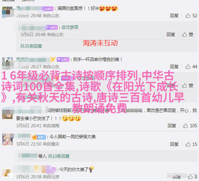Like the comment with 44 likes
Image resolution: width=199 pixels, height=181 pixels.
188,67
